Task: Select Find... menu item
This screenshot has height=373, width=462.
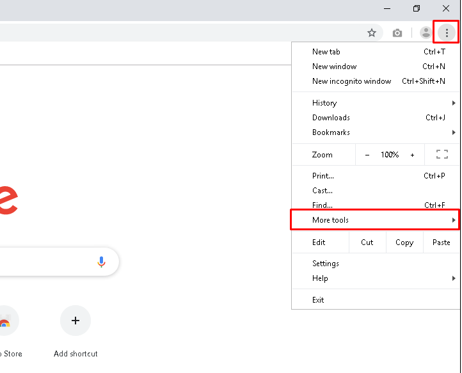Action: coord(376,205)
